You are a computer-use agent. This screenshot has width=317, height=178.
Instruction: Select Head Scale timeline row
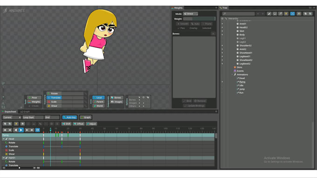[108, 150]
